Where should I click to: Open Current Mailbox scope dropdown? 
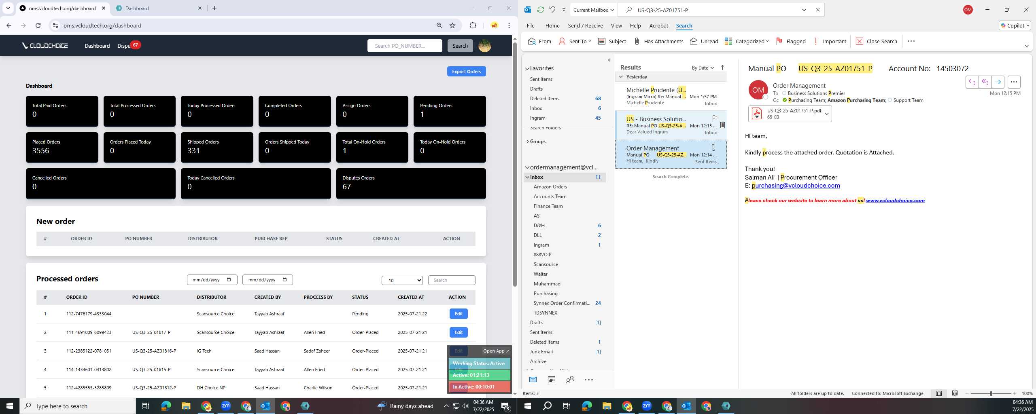click(594, 10)
